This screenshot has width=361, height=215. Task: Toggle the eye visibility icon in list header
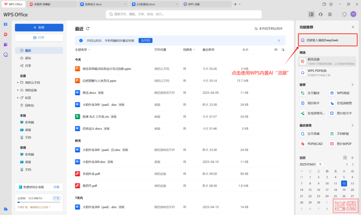click(276, 50)
